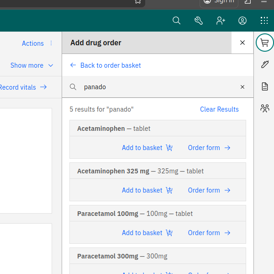Open the Actions overflow menu

click(x=51, y=43)
